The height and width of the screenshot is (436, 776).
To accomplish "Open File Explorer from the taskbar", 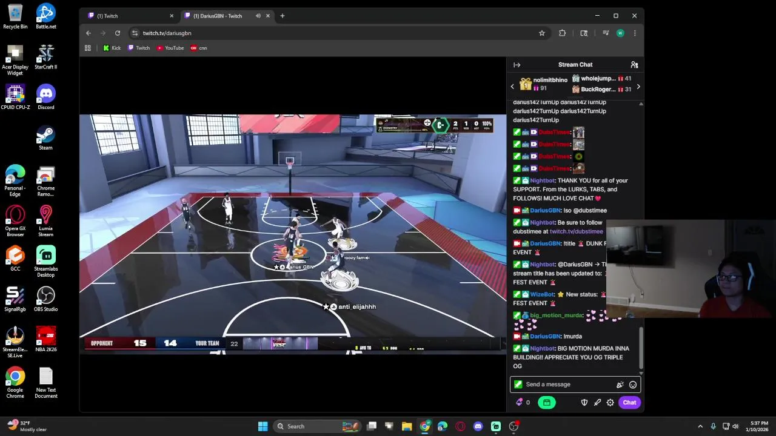I will [x=407, y=426].
